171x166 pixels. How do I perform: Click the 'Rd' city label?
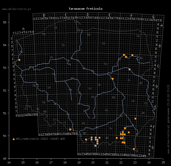[114, 97]
